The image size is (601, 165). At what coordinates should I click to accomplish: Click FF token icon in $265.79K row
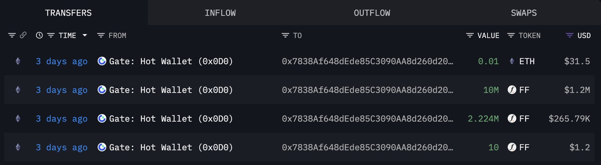tap(512, 118)
